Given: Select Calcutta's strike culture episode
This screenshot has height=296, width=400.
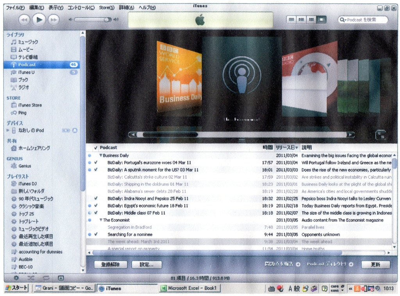Looking at the screenshot, I should click(x=239, y=177).
